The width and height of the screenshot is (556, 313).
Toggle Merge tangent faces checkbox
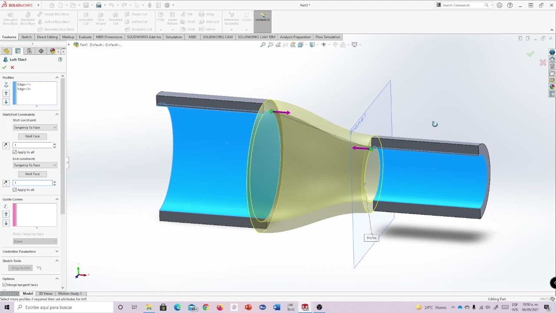coord(5,285)
